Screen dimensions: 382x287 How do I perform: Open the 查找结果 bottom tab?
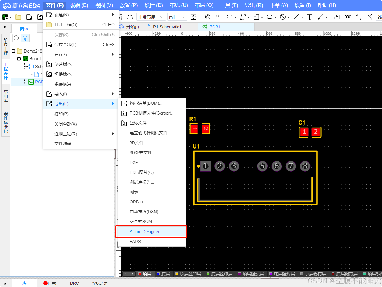pyautogui.click(x=100, y=283)
